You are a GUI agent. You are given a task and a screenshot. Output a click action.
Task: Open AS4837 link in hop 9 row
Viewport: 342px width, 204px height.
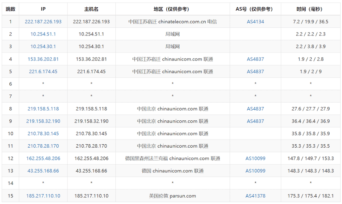(255, 121)
